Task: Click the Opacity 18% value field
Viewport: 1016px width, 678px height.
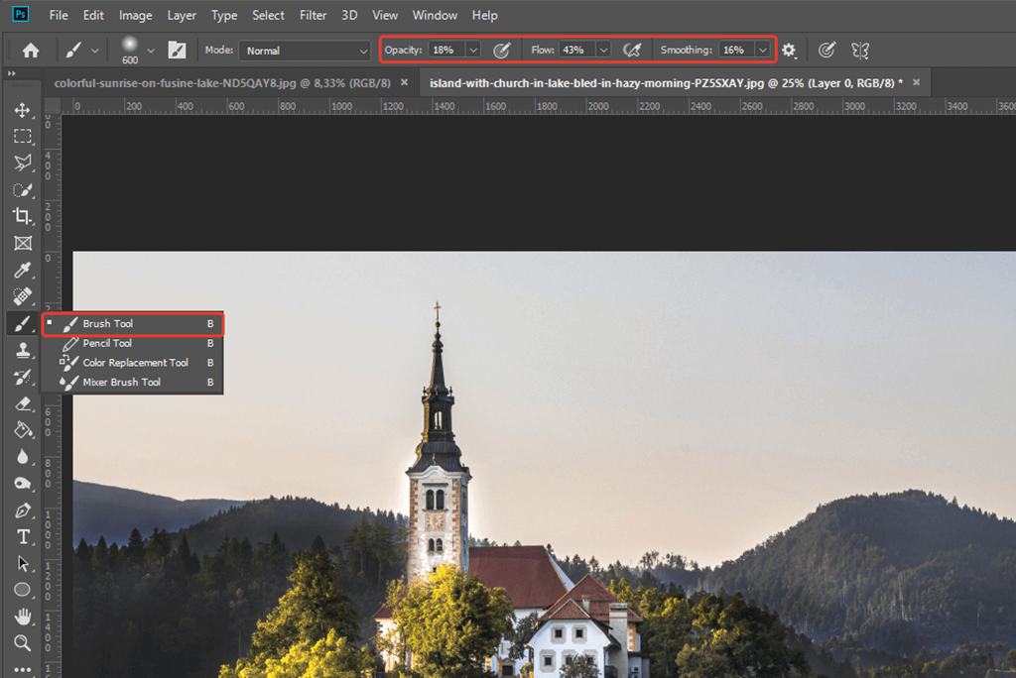Action: 447,50
